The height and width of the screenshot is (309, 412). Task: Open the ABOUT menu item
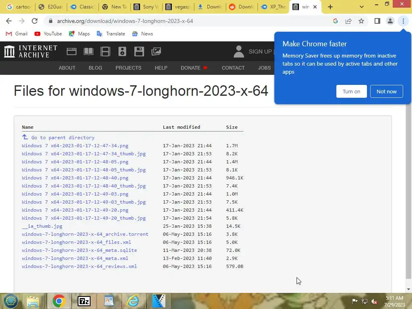click(67, 68)
